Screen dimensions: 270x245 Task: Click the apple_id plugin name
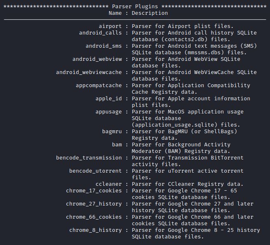click(109, 99)
